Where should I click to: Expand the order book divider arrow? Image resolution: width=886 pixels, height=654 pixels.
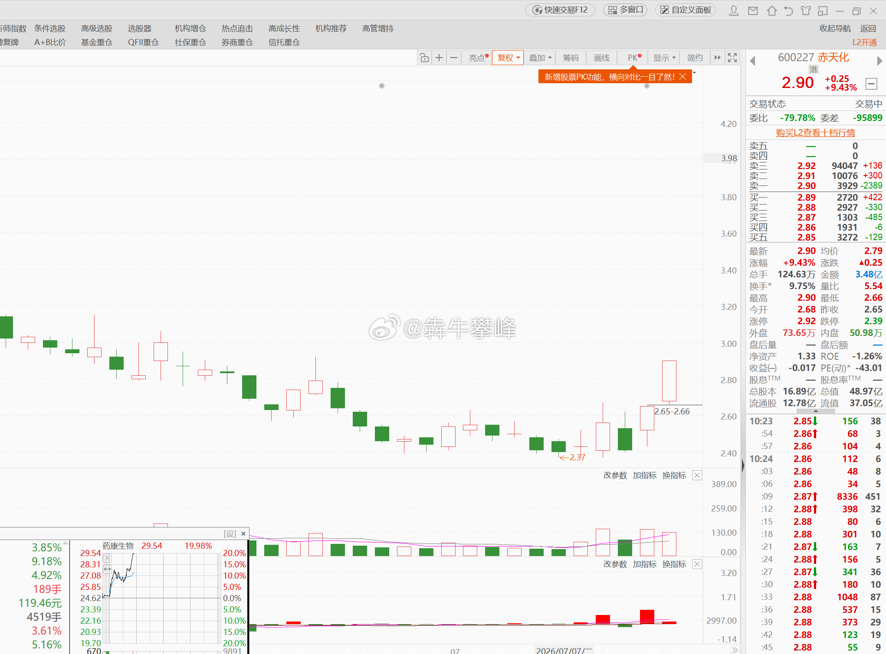tap(816, 411)
